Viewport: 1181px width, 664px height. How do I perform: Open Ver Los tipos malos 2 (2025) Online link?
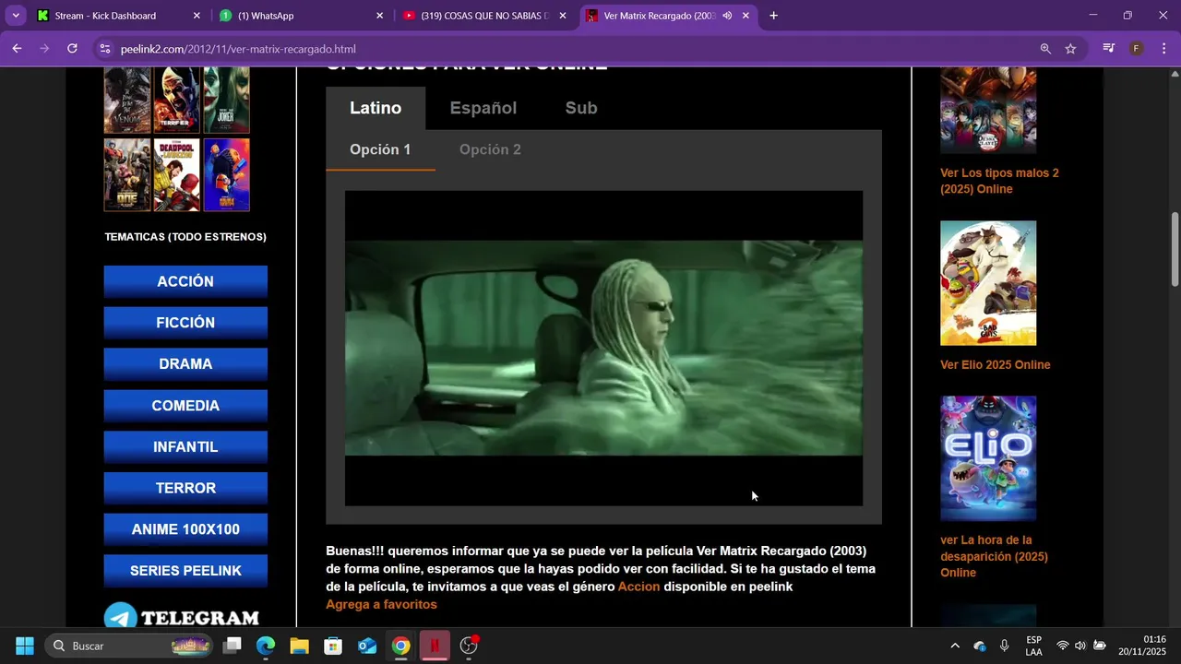pos(999,181)
